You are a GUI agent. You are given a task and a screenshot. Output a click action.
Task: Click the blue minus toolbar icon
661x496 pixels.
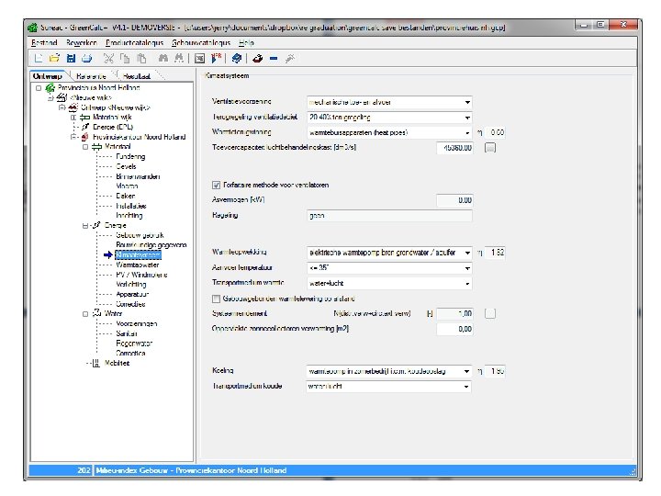(274, 59)
